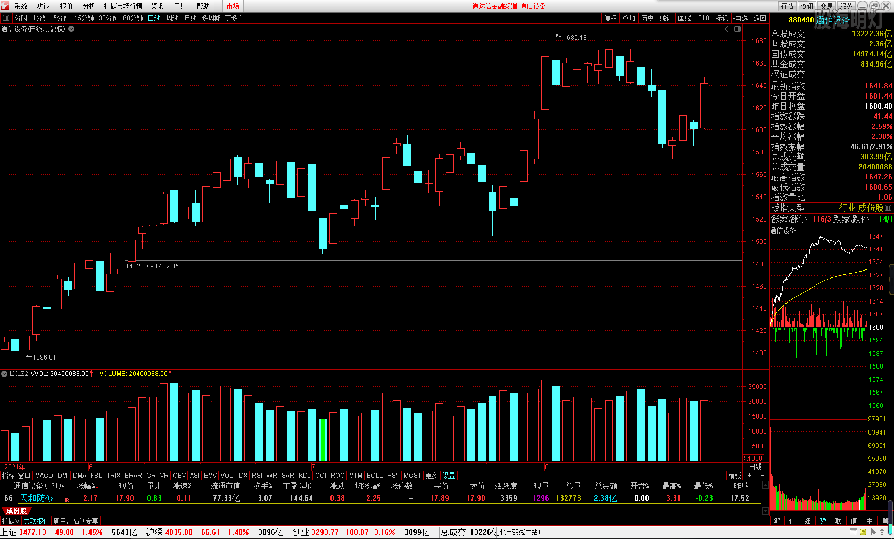Viewport: 894px width, 539px height.
Task: Open the 板指类型 list icon beside 成份股
Action: pos(888,208)
